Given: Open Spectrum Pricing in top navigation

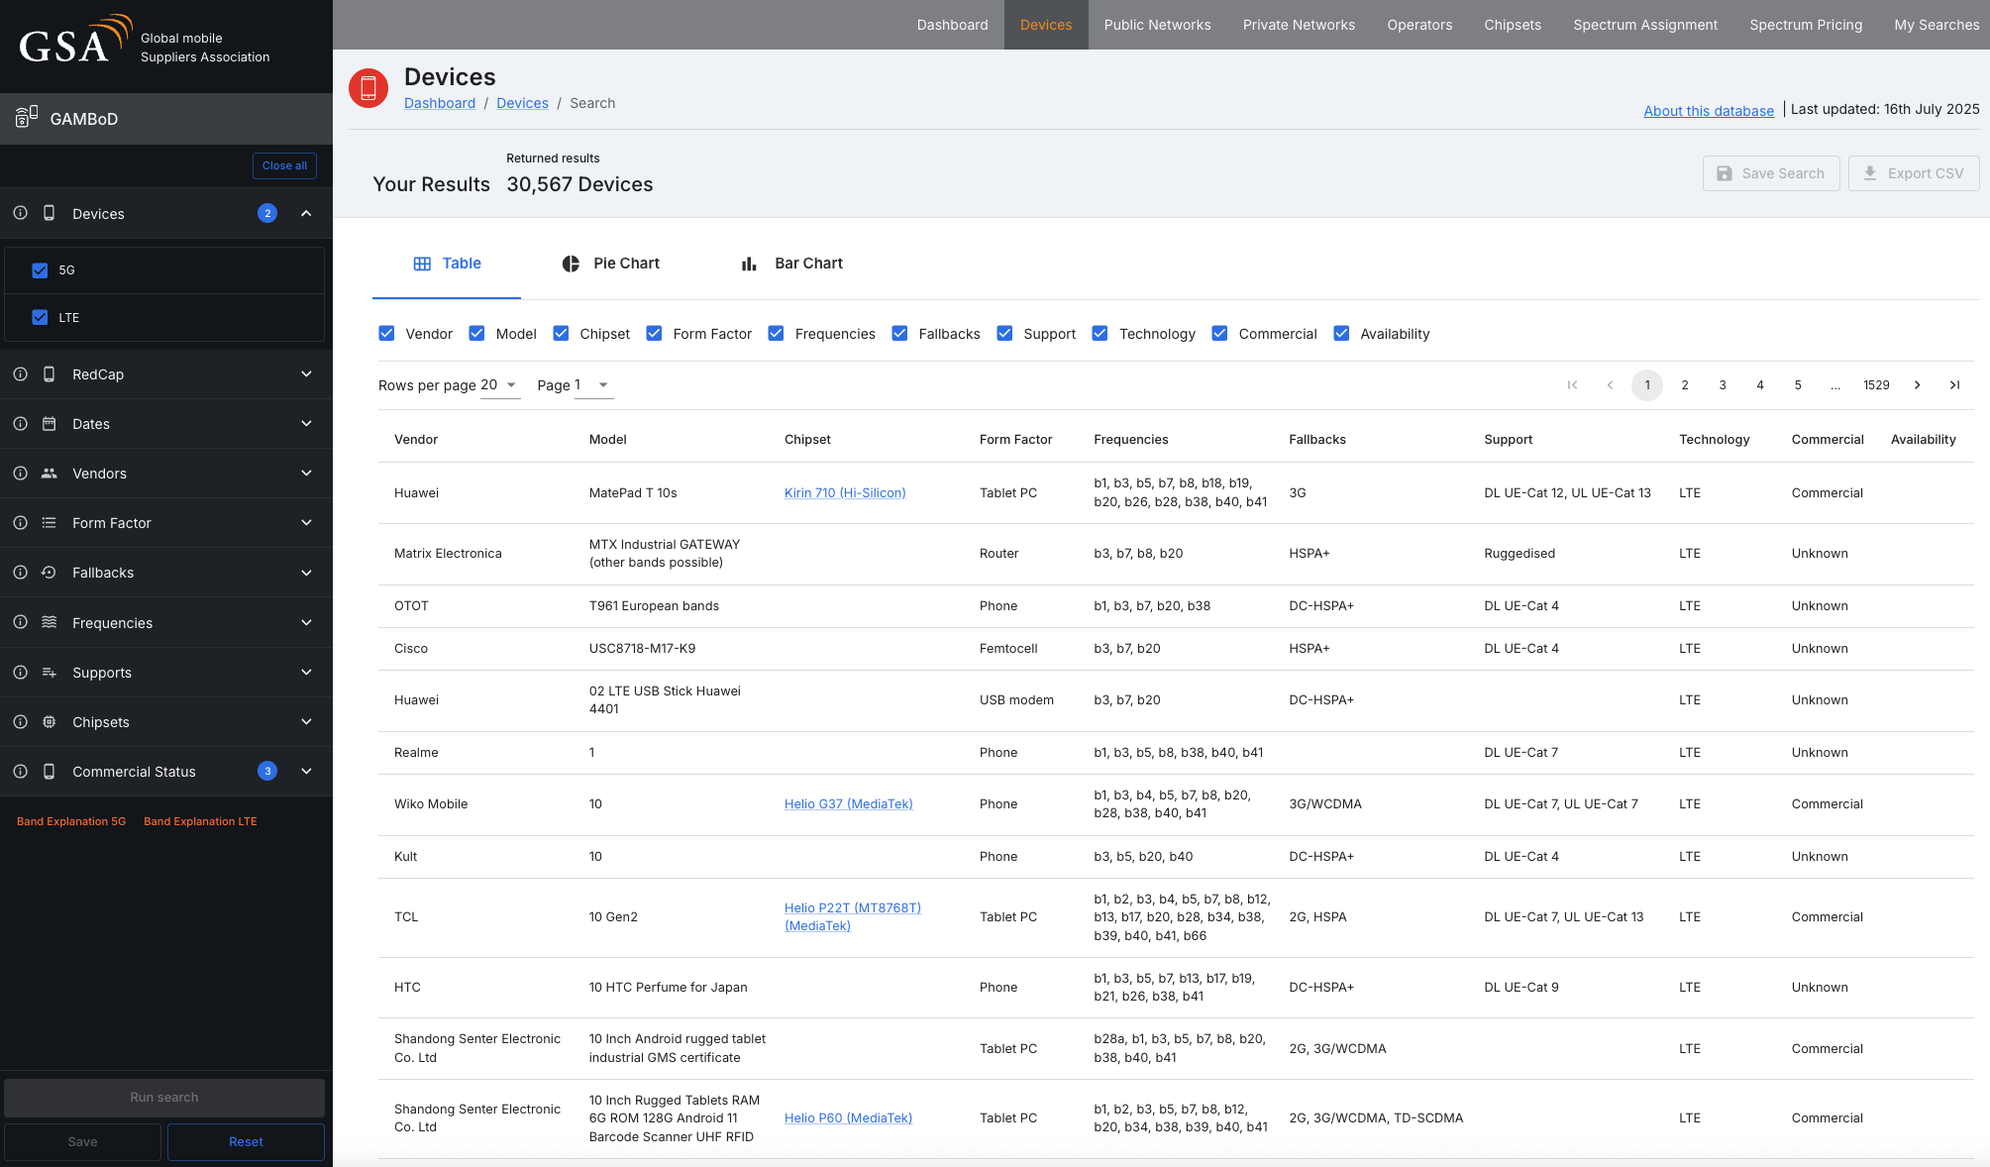Looking at the screenshot, I should (1806, 25).
